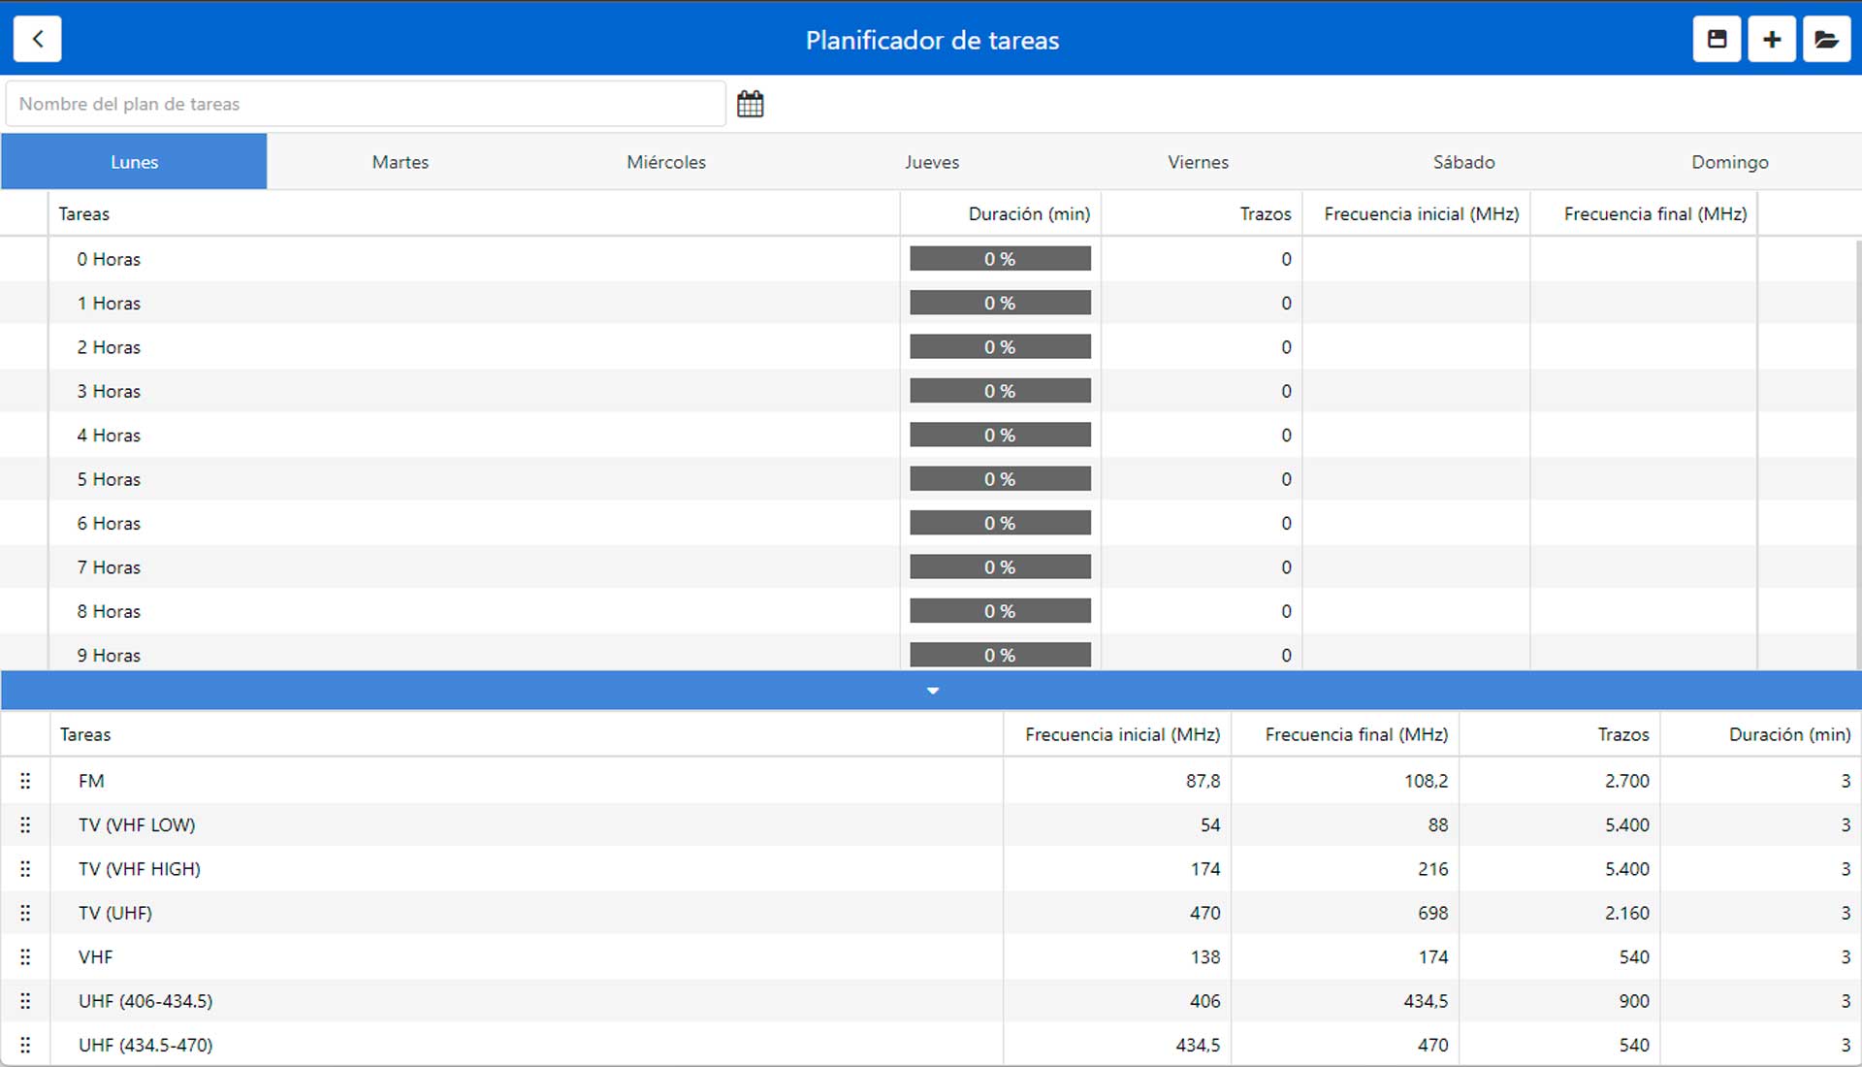Click the upper table vertical scrollbar
Viewport: 1862px width, 1067px height.
click(1858, 454)
